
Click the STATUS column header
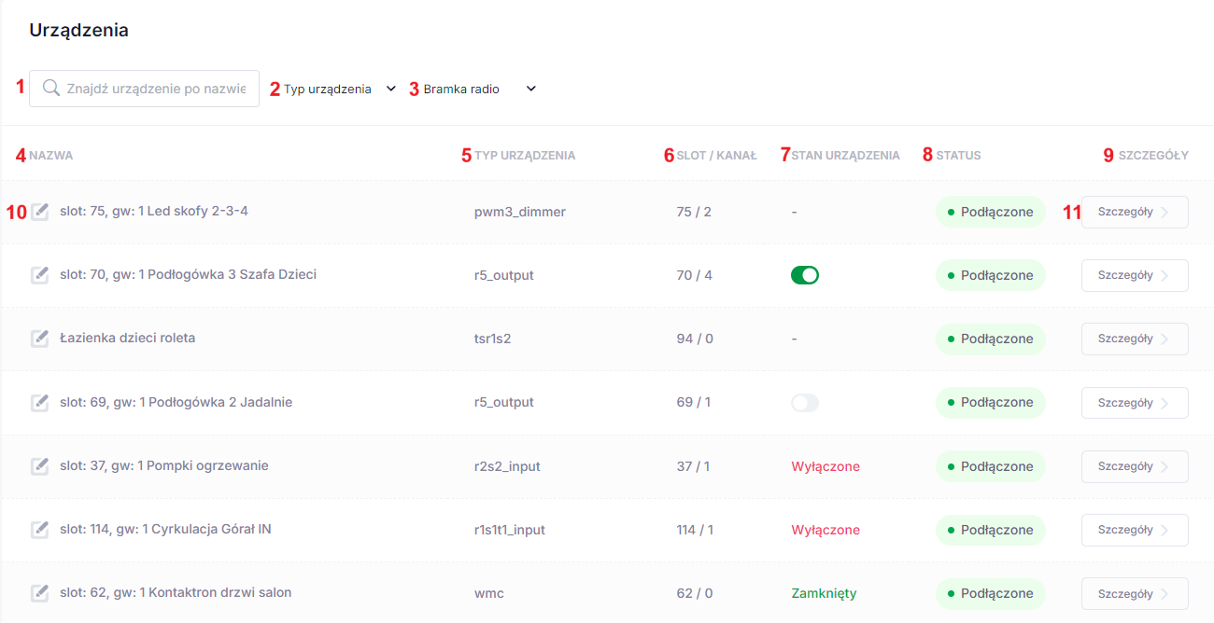(959, 156)
